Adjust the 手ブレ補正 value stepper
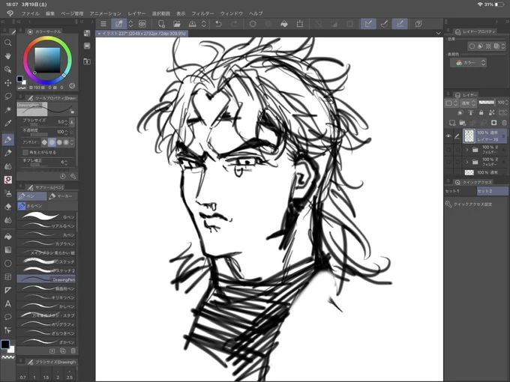 66,162
